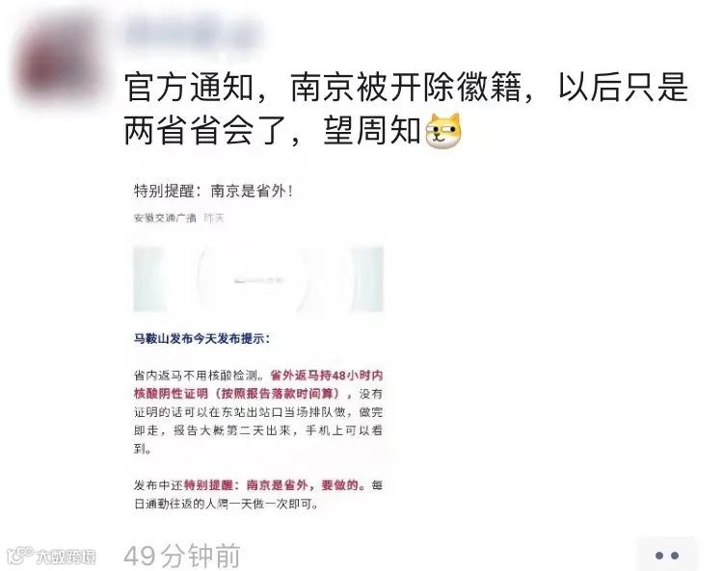Open headline 特别提醒：南京是省外！
This screenshot has width=723, height=571.
[x=213, y=191]
